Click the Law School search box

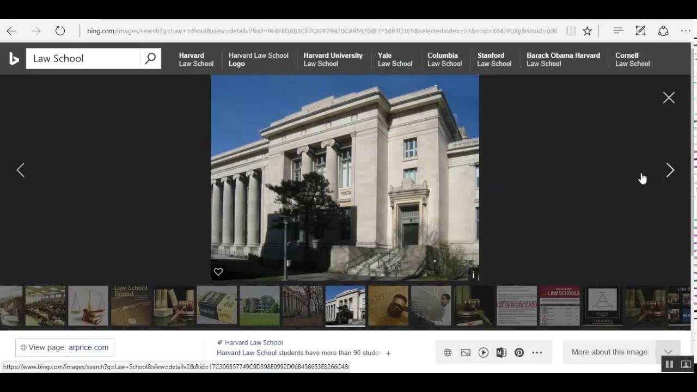[83, 58]
